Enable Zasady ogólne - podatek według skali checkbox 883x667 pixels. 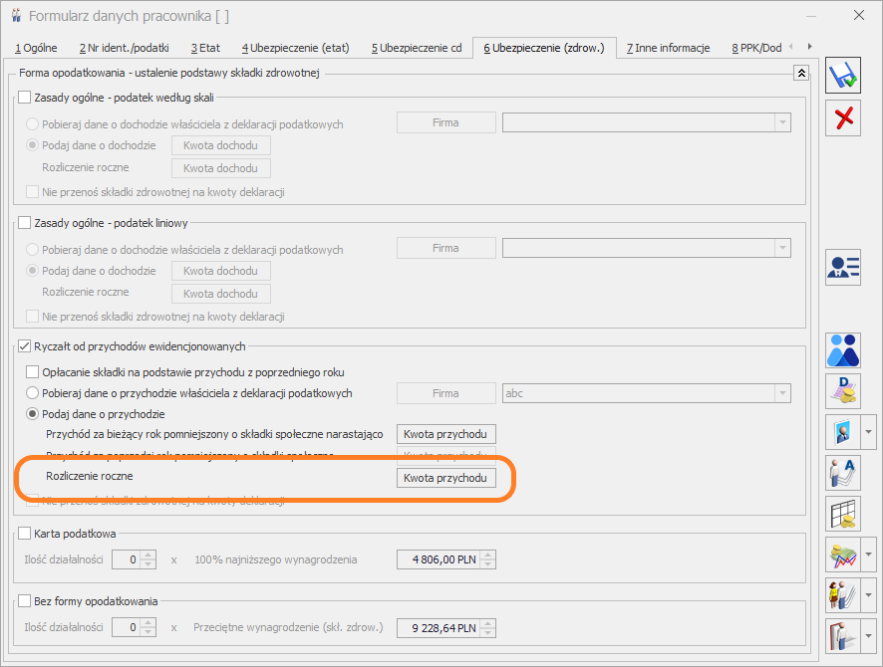[26, 97]
